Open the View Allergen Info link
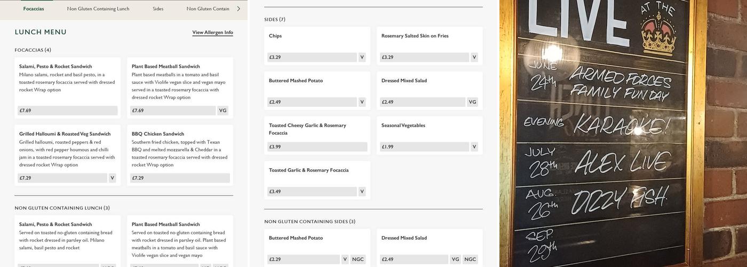Image resolution: width=747 pixels, height=267 pixels. [x=212, y=33]
